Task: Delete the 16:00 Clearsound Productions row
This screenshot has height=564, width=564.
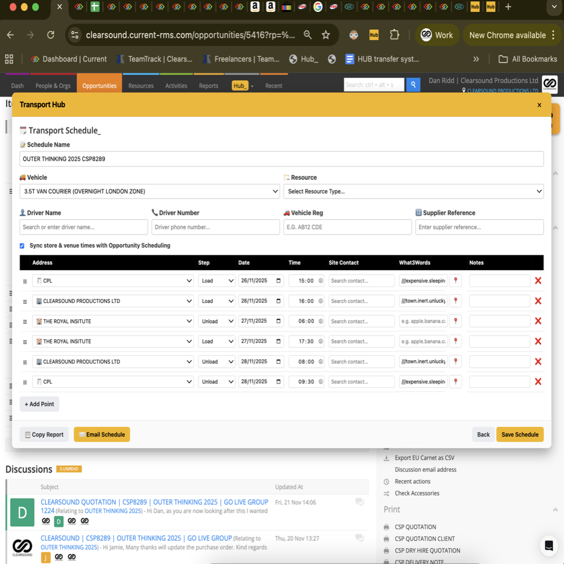Action: coord(537,301)
